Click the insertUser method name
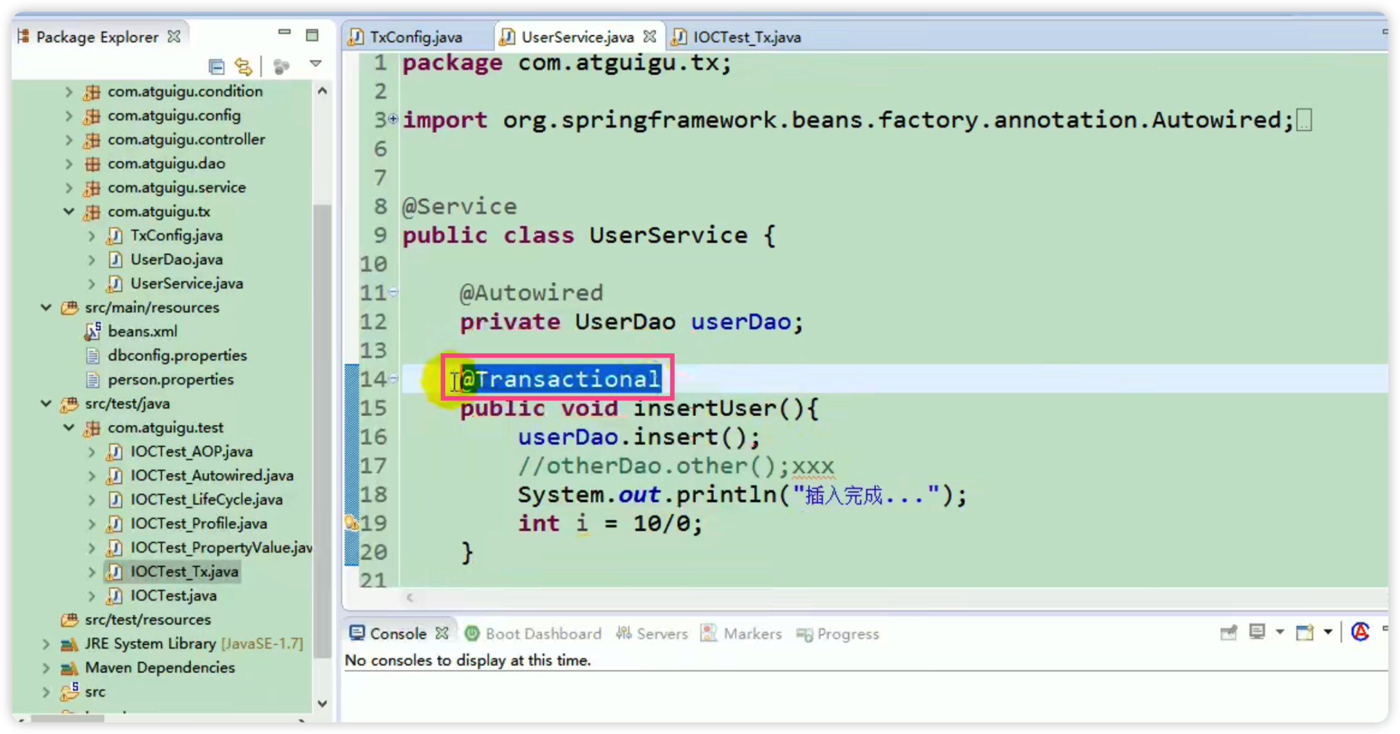1400x734 pixels. point(706,408)
